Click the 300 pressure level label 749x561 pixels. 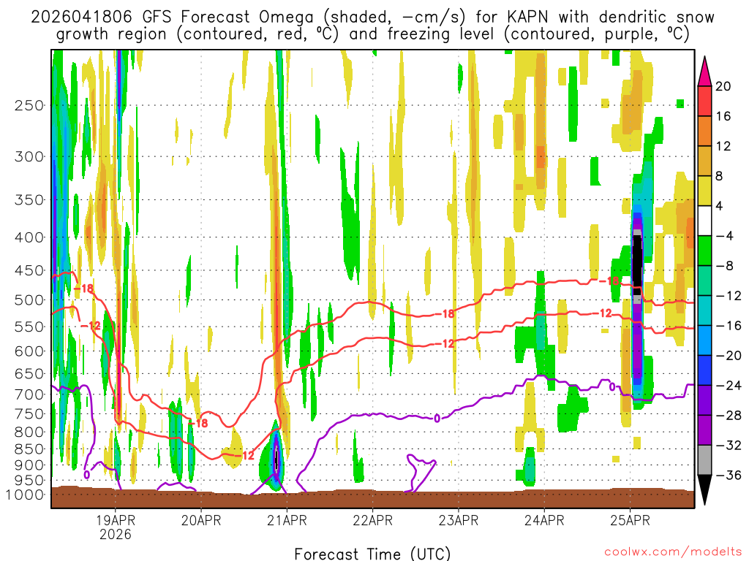point(29,156)
